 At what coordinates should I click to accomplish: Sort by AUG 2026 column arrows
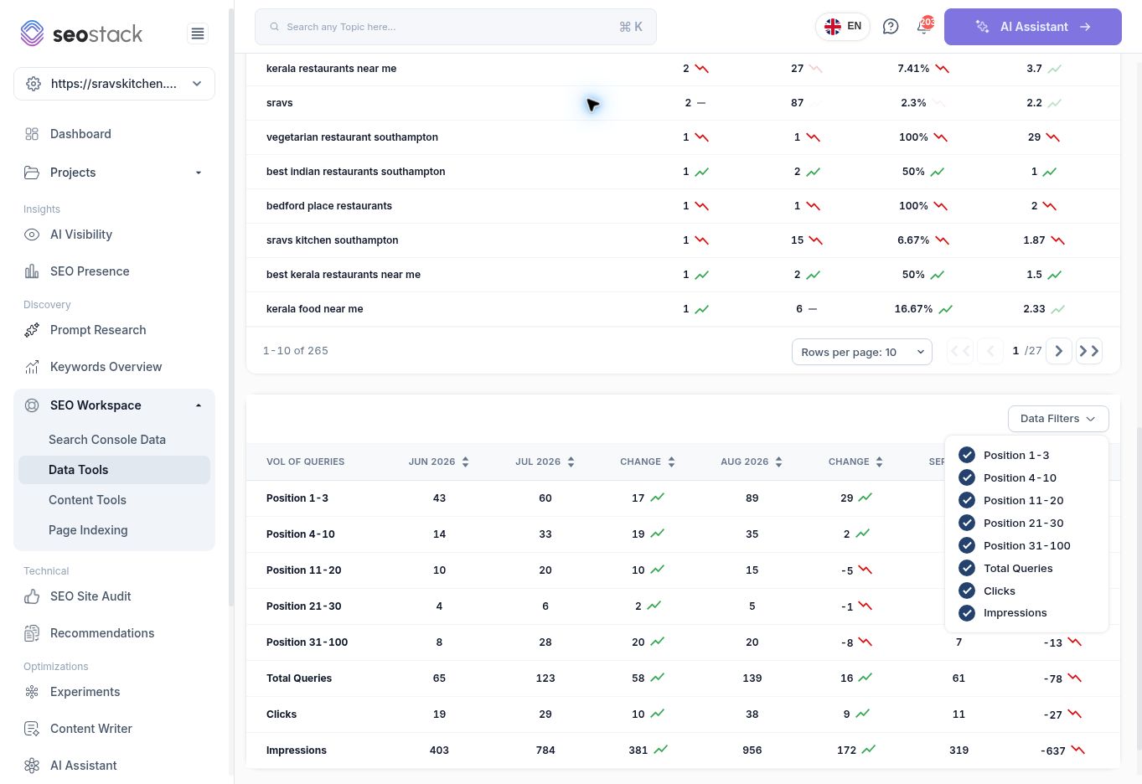pos(778,462)
